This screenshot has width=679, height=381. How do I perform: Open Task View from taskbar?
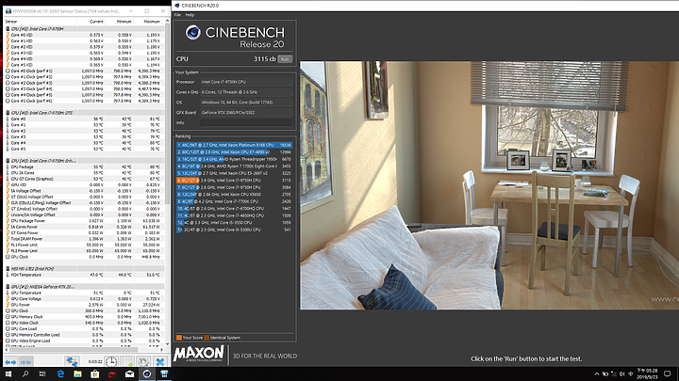[x=42, y=374]
